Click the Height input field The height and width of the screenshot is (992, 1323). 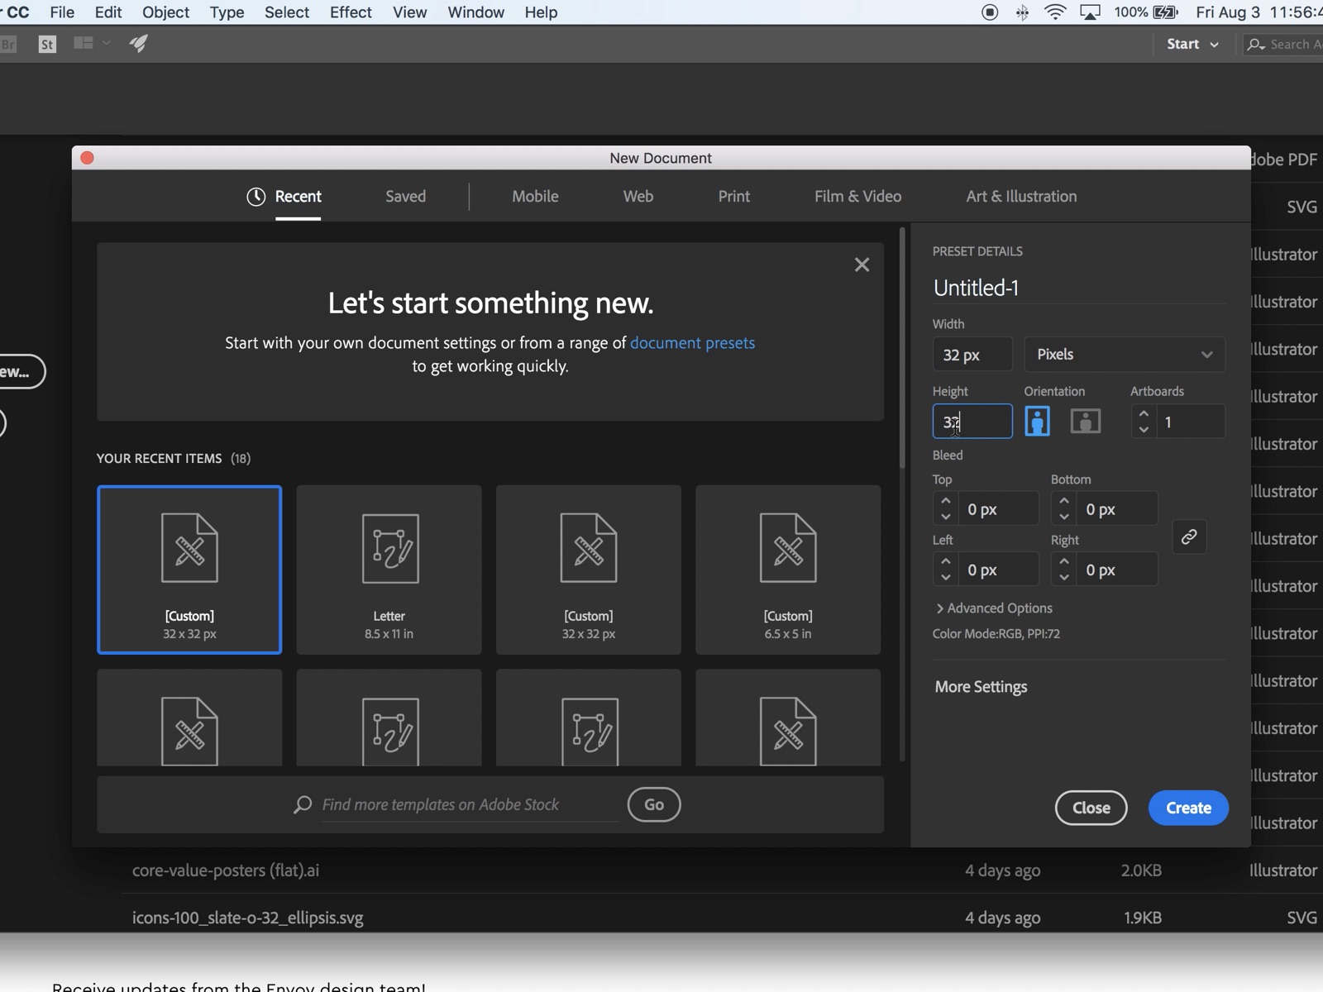[x=972, y=422]
